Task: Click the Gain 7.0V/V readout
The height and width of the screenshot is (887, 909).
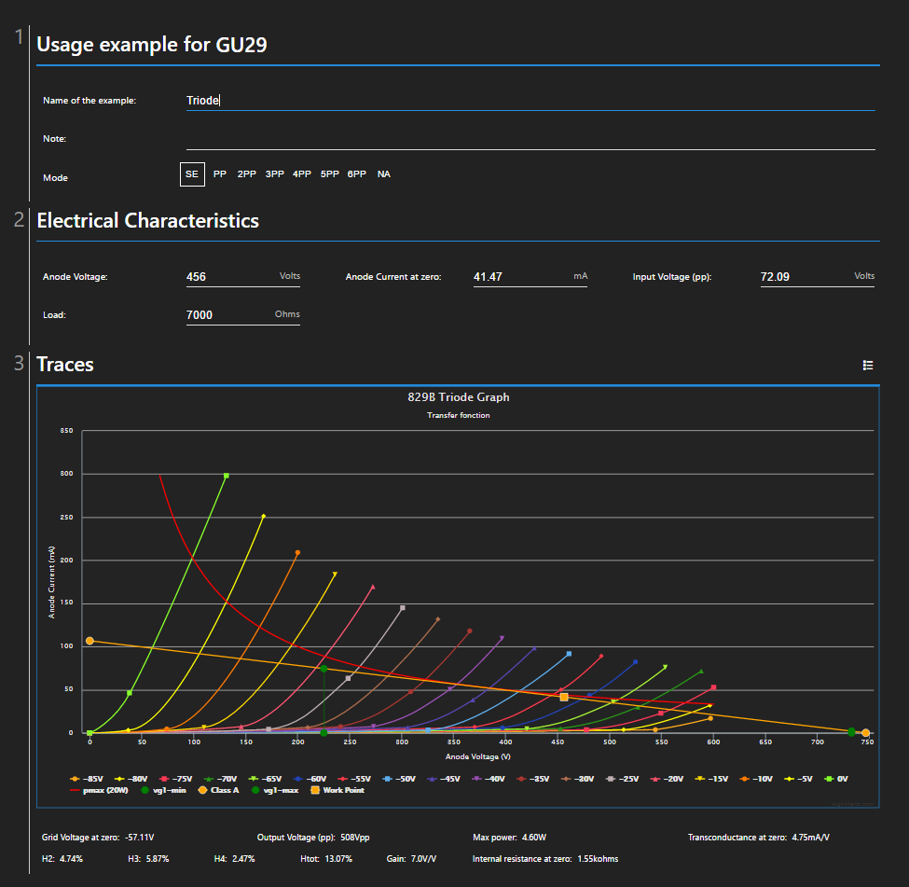Action: [411, 859]
